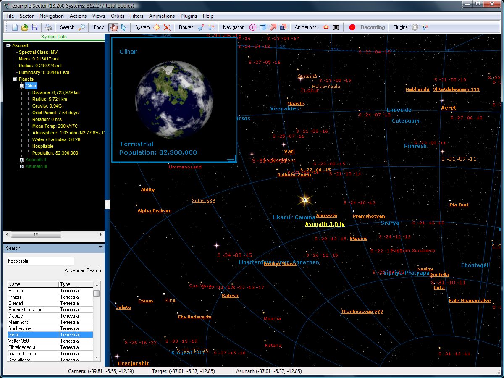Open the Advanced Search link
Viewport: 504px width, 378px height.
pyautogui.click(x=83, y=270)
